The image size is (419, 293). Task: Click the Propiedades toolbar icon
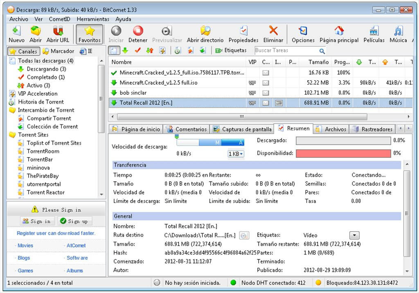pyautogui.click(x=243, y=31)
